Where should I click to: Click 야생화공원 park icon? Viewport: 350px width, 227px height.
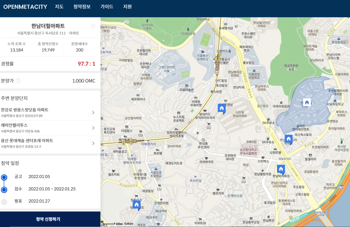click(188, 30)
